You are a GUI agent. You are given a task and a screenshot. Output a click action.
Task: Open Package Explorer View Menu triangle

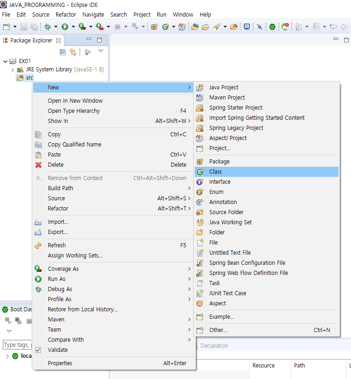coord(101,51)
